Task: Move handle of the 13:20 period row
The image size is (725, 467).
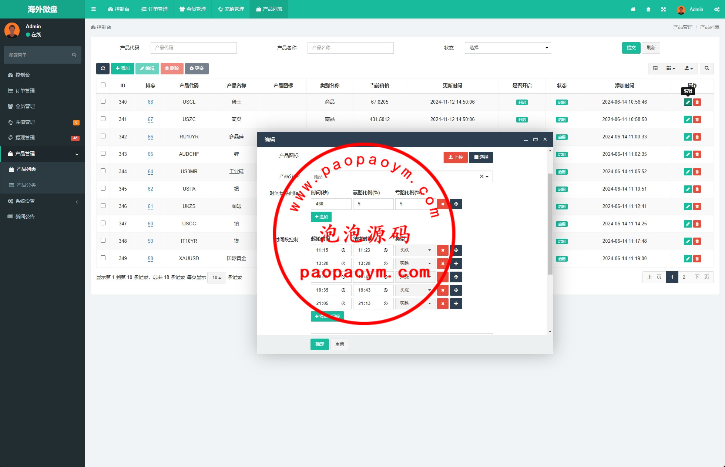Action: 456,264
